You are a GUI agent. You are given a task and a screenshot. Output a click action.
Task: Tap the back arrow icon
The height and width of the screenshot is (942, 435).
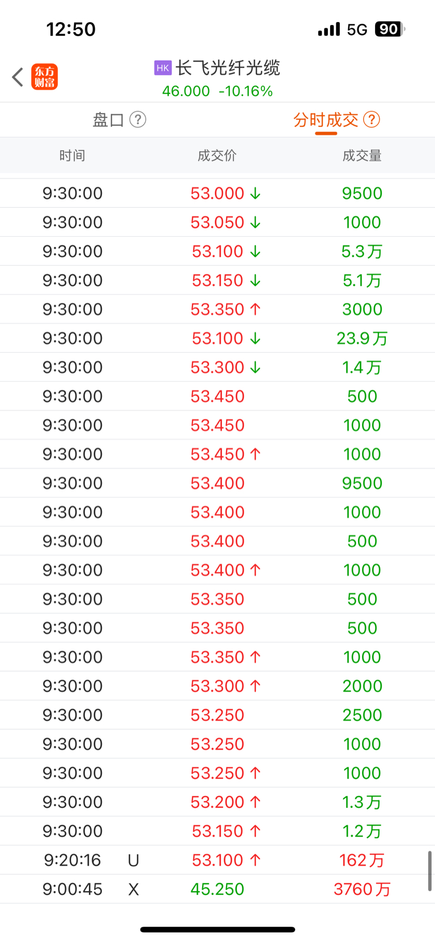[x=18, y=77]
